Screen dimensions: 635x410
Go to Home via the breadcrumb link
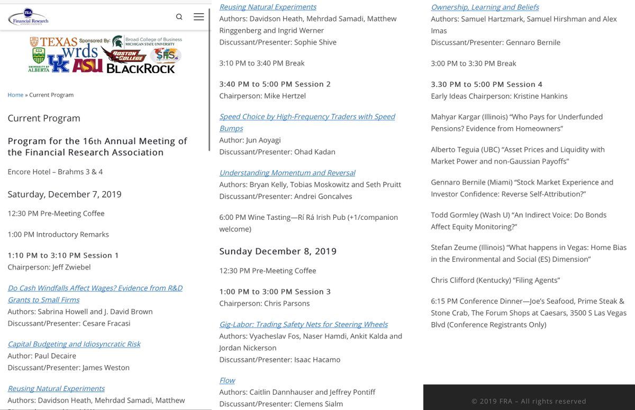coord(15,95)
